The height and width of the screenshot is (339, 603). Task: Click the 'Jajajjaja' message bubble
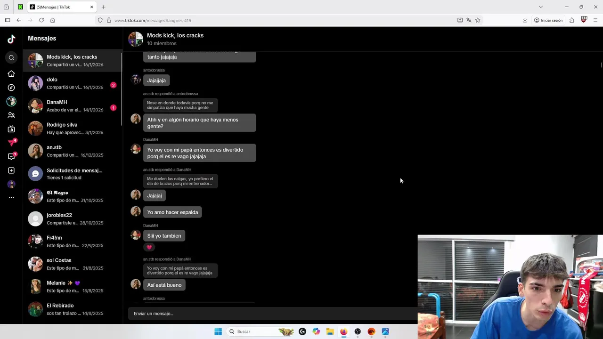coord(156,81)
